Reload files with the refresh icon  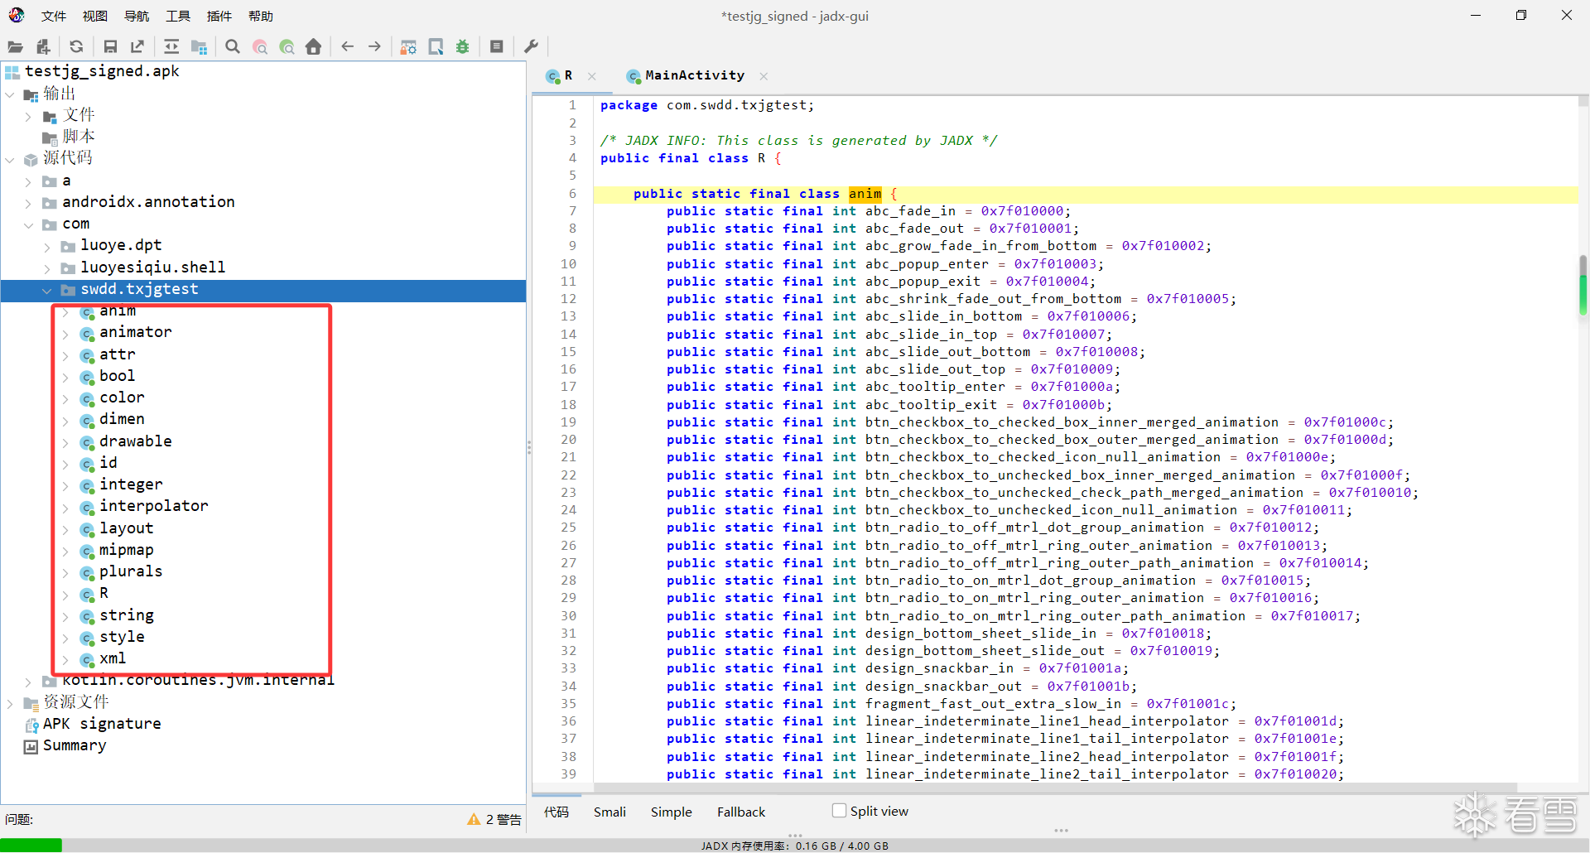pos(76,47)
